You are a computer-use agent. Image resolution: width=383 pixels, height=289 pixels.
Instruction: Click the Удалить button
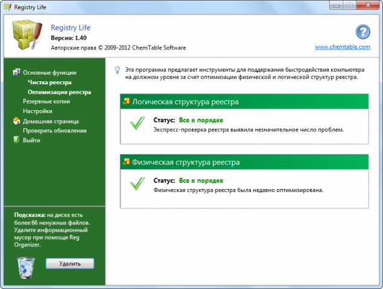coord(70,263)
